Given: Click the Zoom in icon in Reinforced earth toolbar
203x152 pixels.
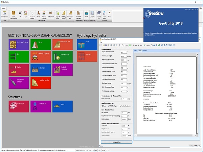Looking at the screenshot, I should click(114, 45).
